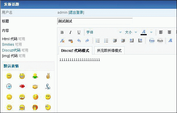
Task: Switch to 所见即所得模式 tab
Action: coord(109,50)
